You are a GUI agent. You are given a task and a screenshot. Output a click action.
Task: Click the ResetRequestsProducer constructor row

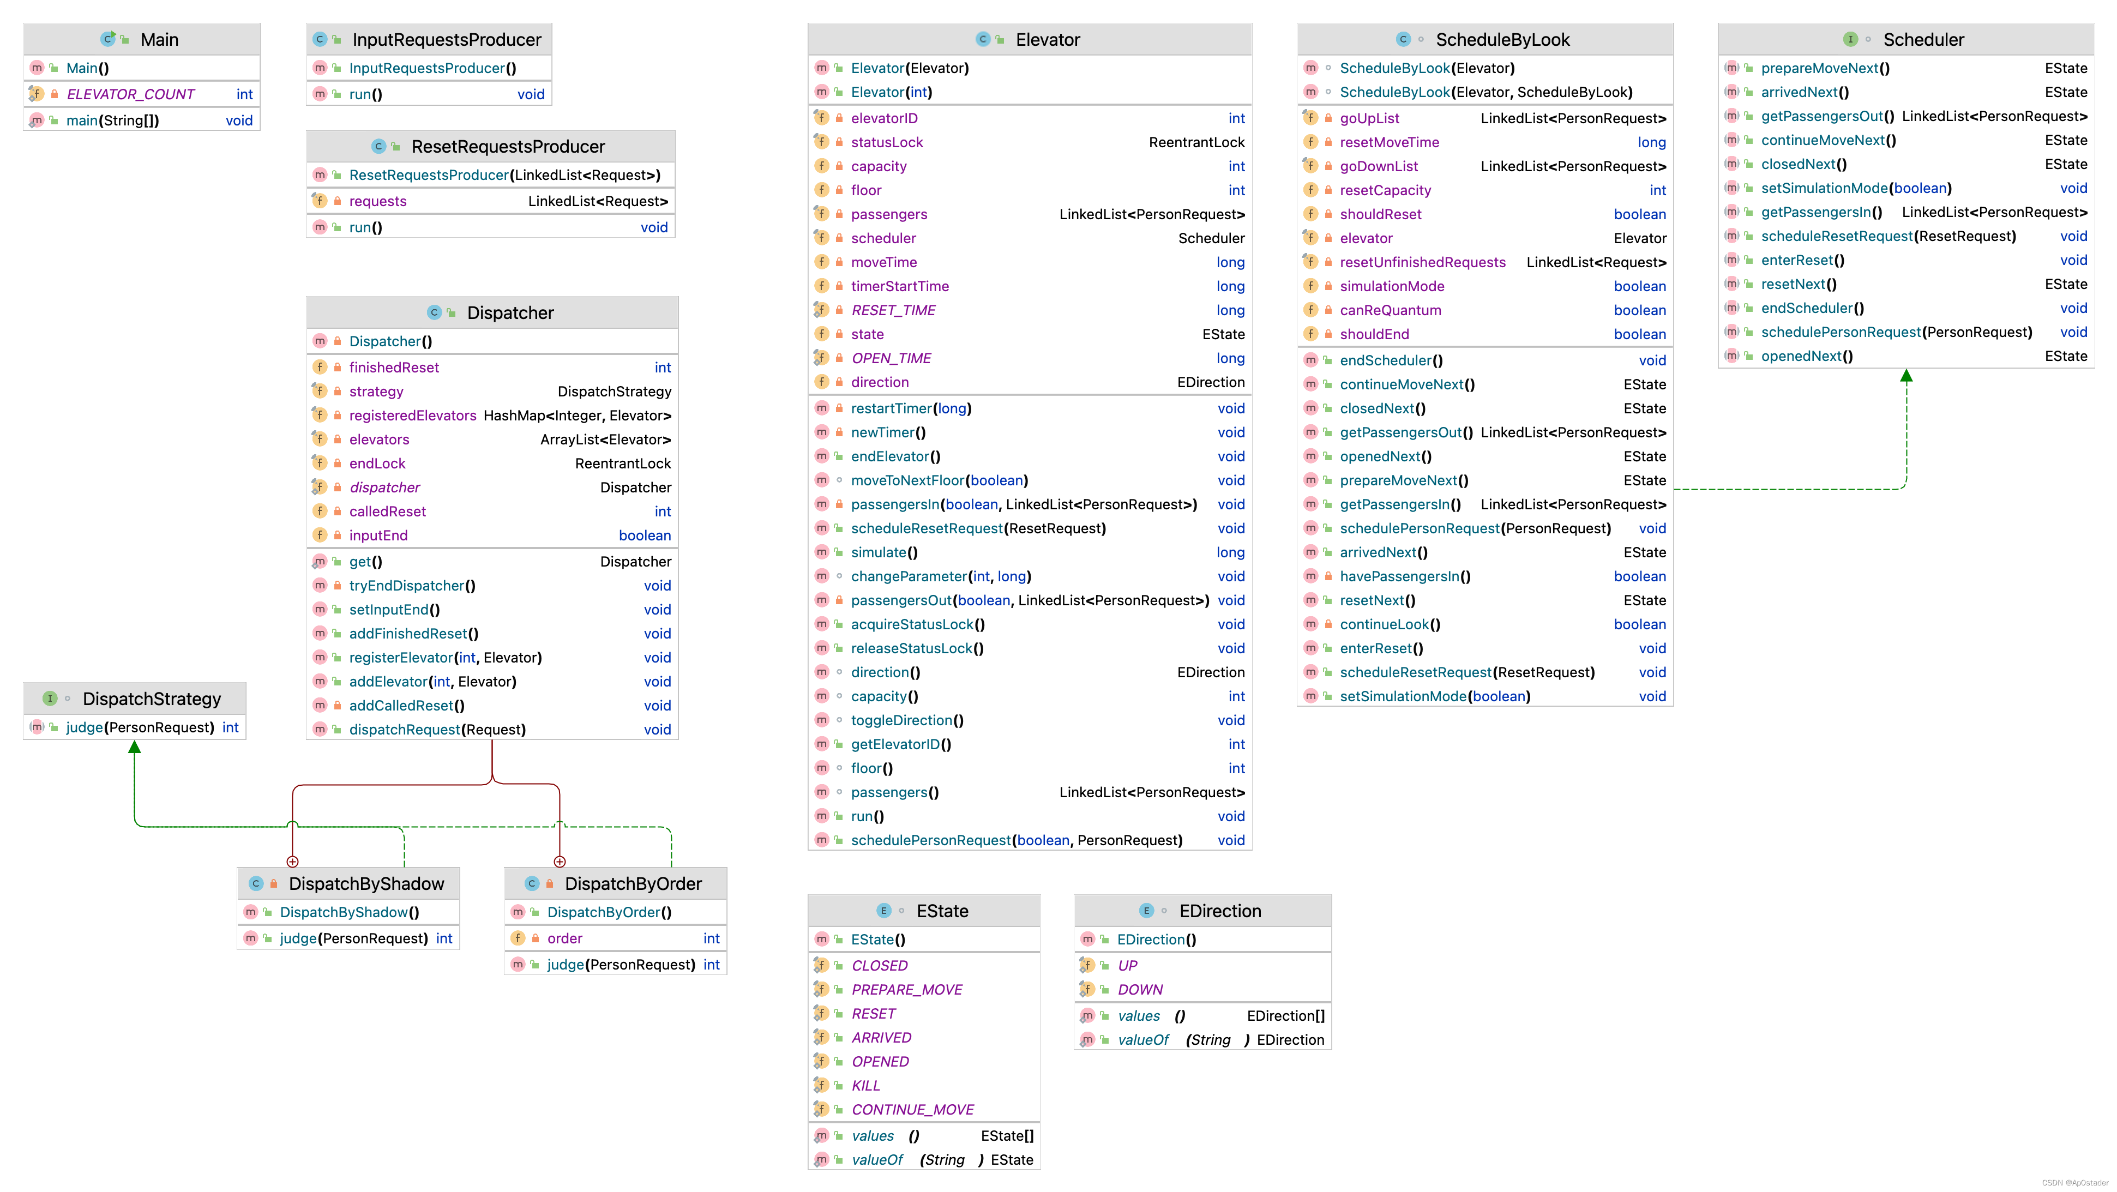491,175
